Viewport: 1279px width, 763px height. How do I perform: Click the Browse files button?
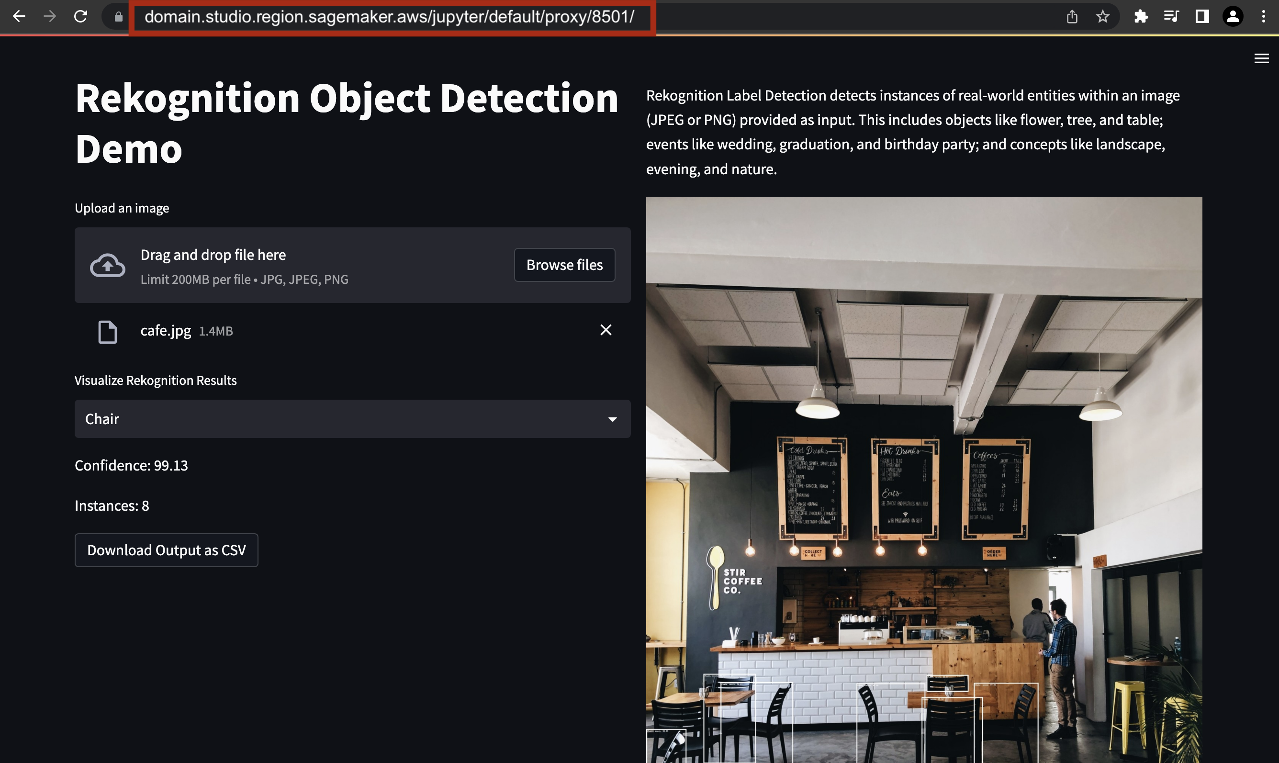coord(564,265)
